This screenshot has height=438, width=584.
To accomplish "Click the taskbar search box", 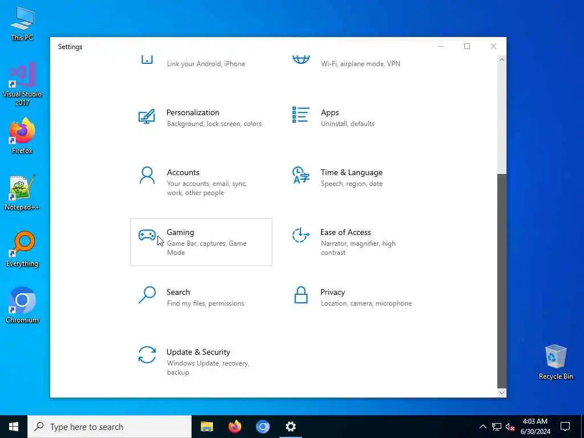I will [109, 427].
